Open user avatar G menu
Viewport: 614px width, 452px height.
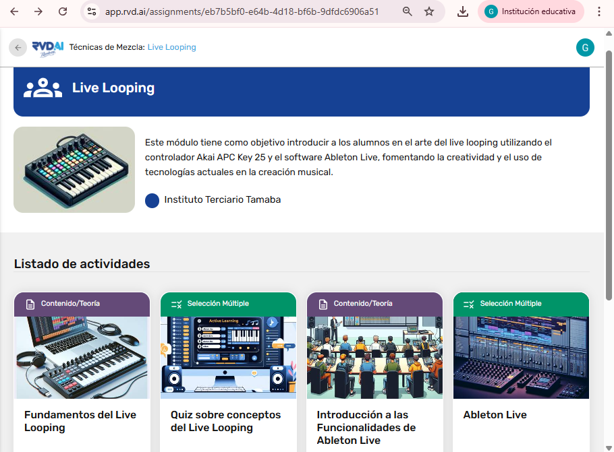point(585,47)
